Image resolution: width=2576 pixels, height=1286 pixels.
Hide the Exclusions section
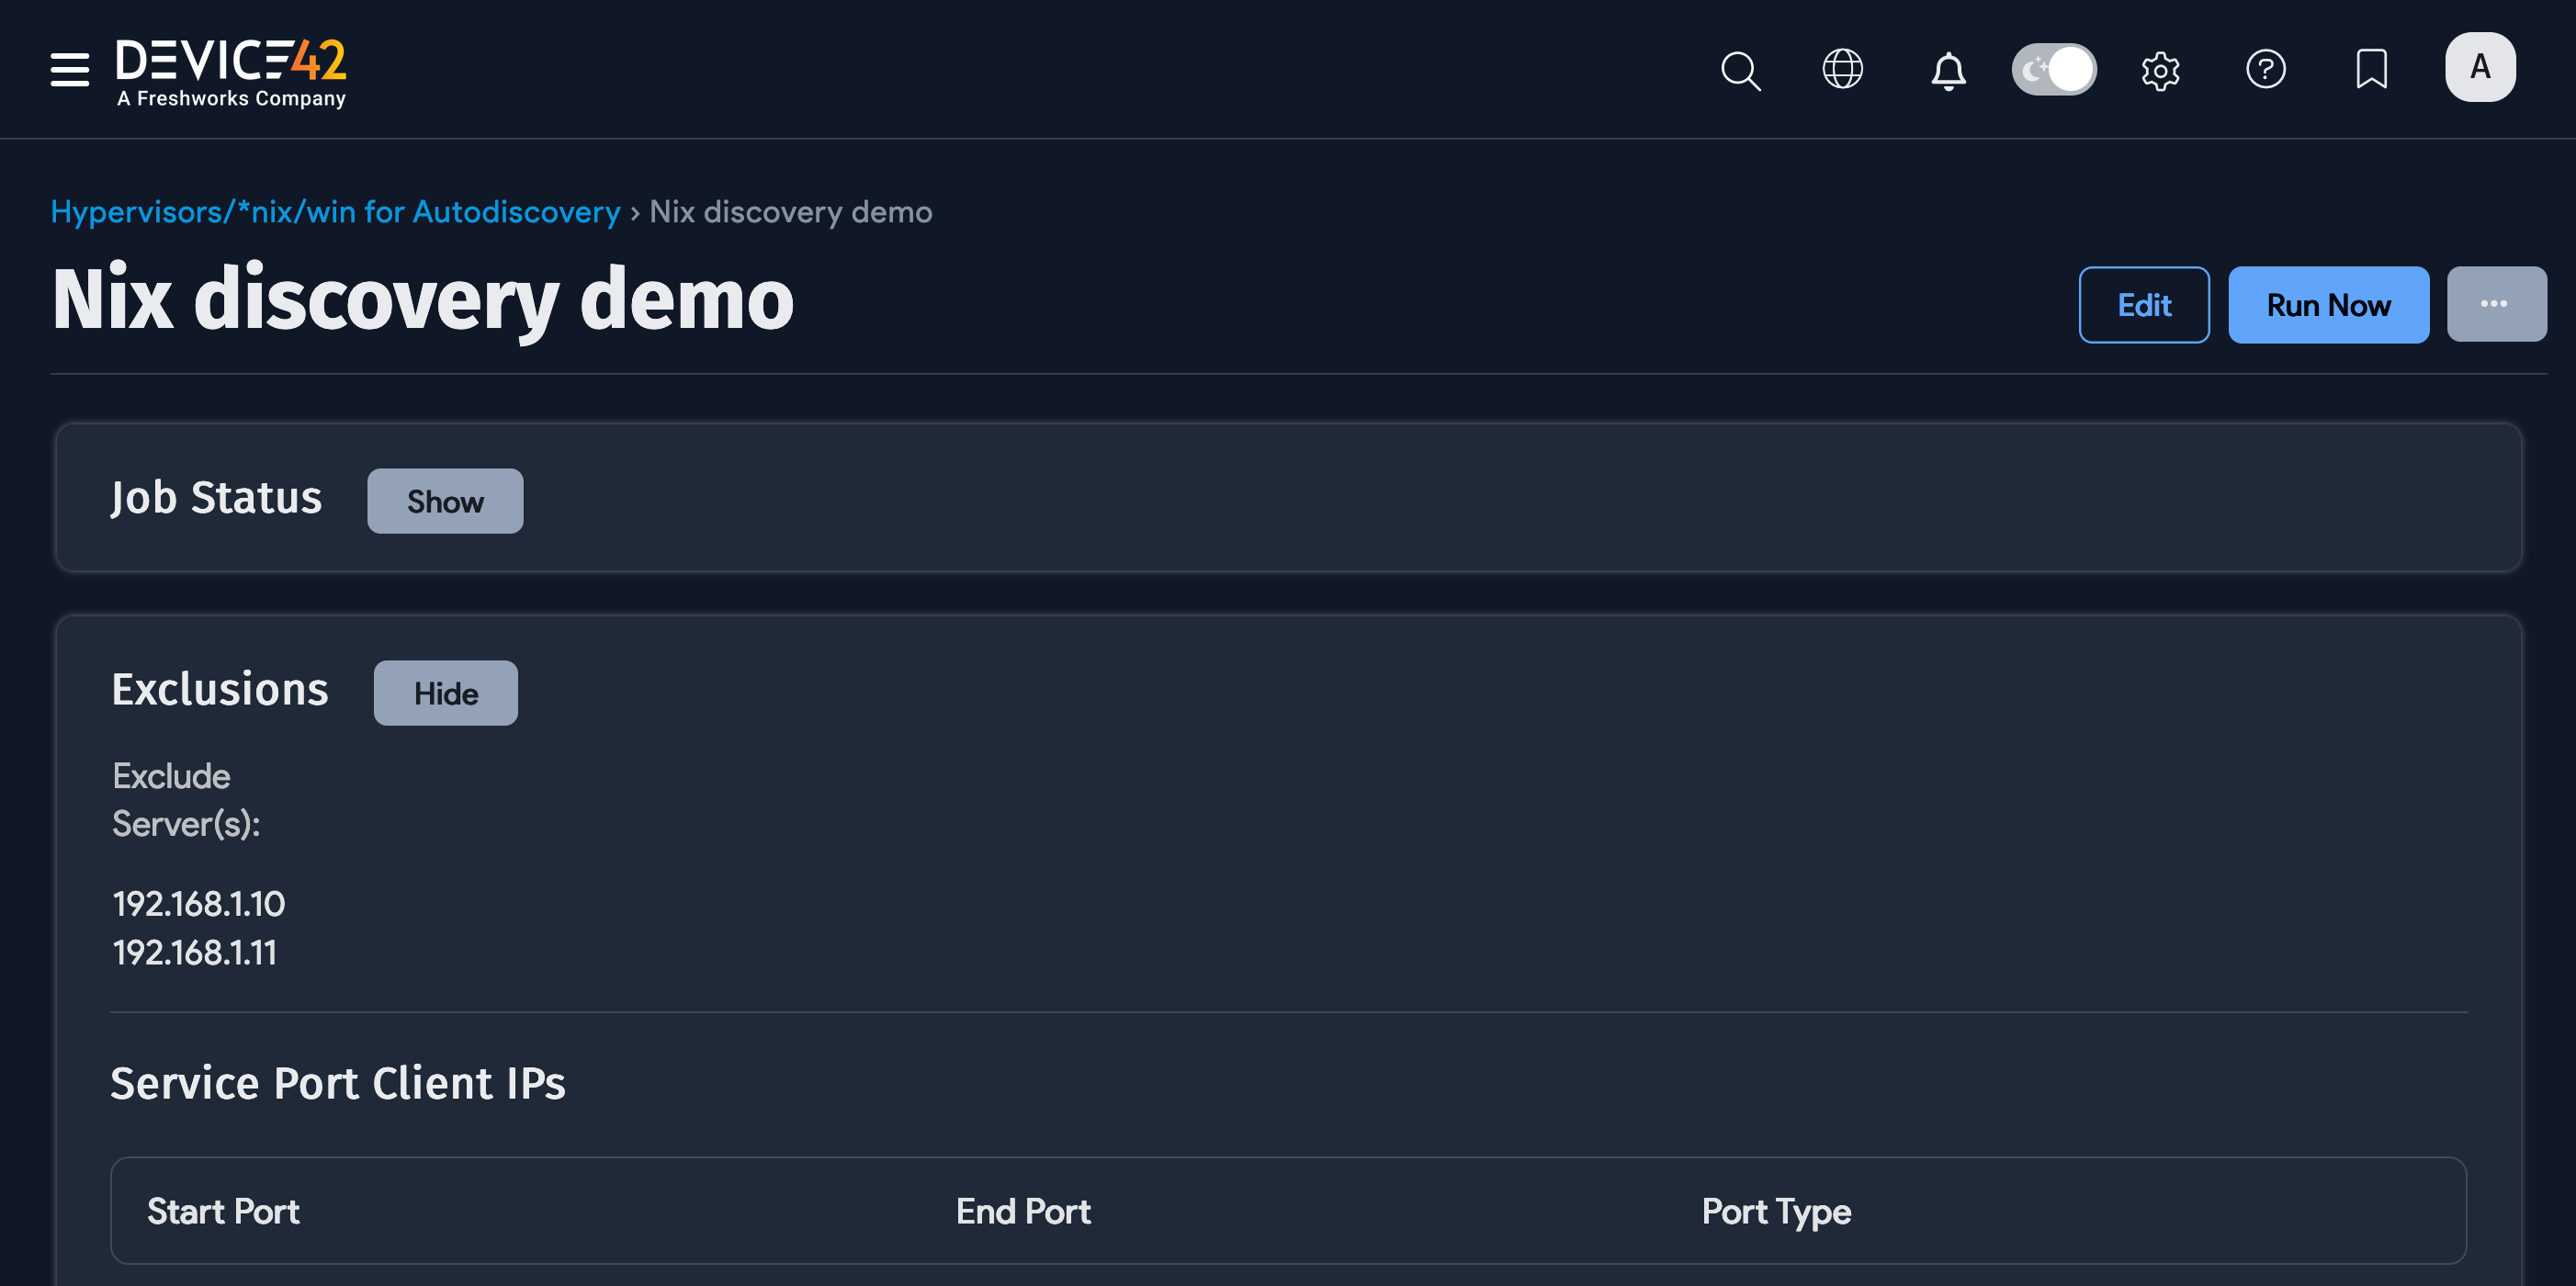click(x=445, y=692)
